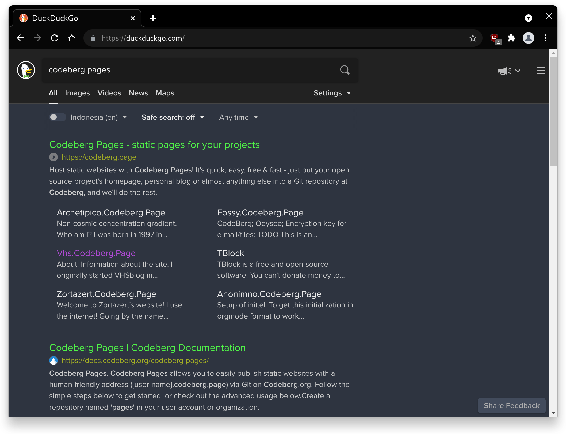Open the https://codeberg.page URL link
This screenshot has width=566, height=434.
pyautogui.click(x=99, y=157)
